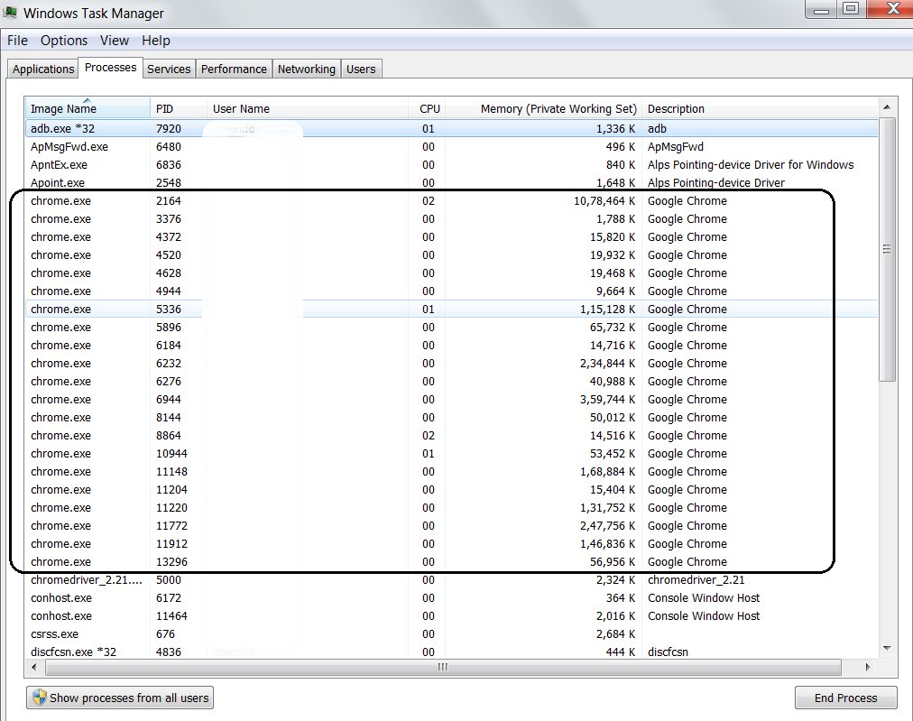Open the View menu
Viewport: 913px width, 721px height.
tap(114, 41)
